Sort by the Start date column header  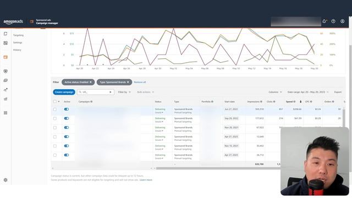coord(229,102)
